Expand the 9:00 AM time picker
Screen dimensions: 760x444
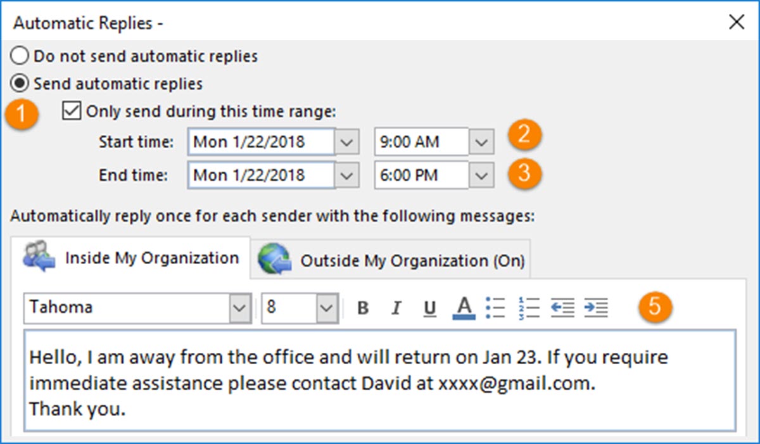(483, 141)
